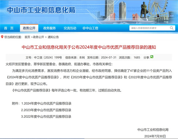
Task: Click the 分享 share label
Action: click(147, 57)
